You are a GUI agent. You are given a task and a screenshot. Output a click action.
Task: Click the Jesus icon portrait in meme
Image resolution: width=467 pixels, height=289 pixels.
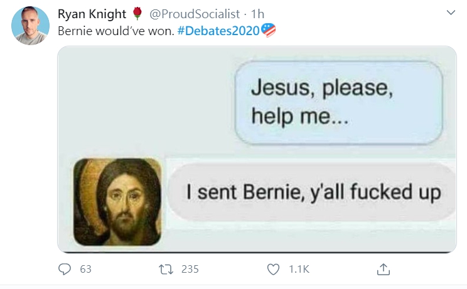pyautogui.click(x=117, y=202)
